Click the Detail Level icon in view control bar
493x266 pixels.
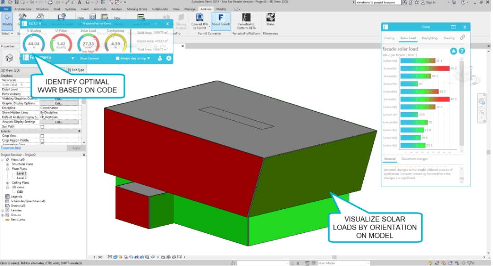tap(110, 257)
